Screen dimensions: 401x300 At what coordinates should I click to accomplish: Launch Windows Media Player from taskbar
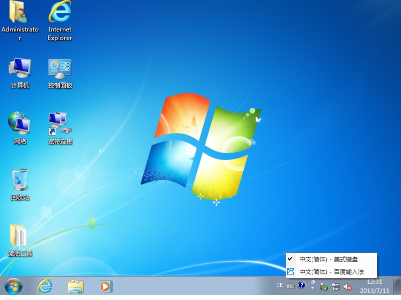coord(106,286)
